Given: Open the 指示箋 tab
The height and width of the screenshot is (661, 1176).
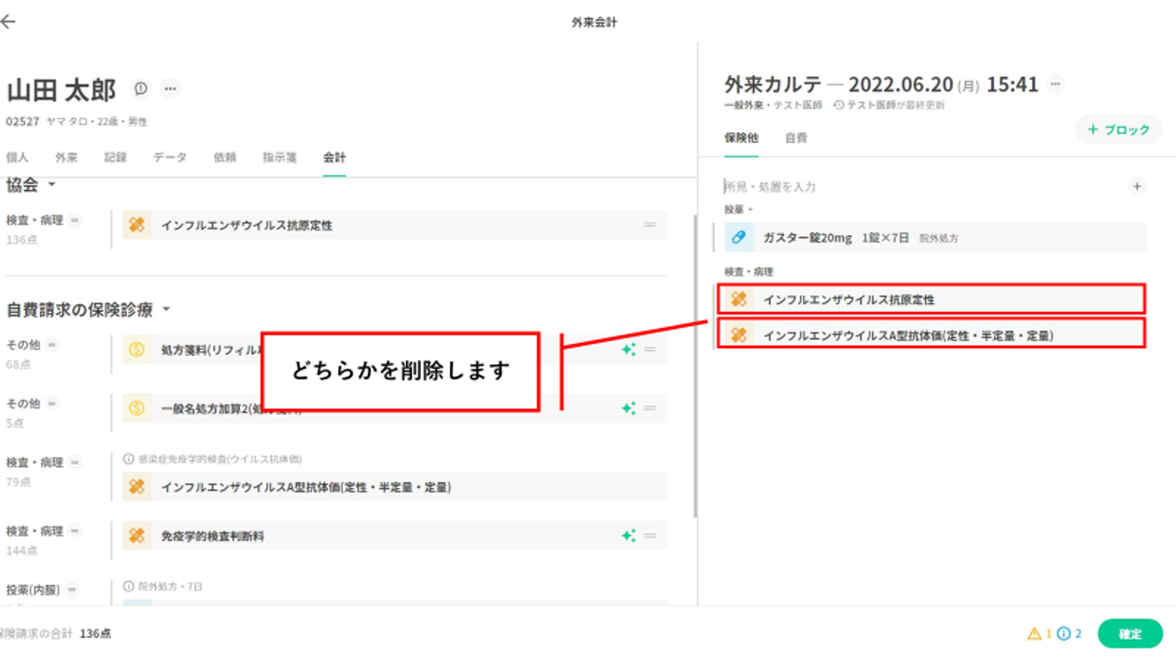Looking at the screenshot, I should pos(279,157).
